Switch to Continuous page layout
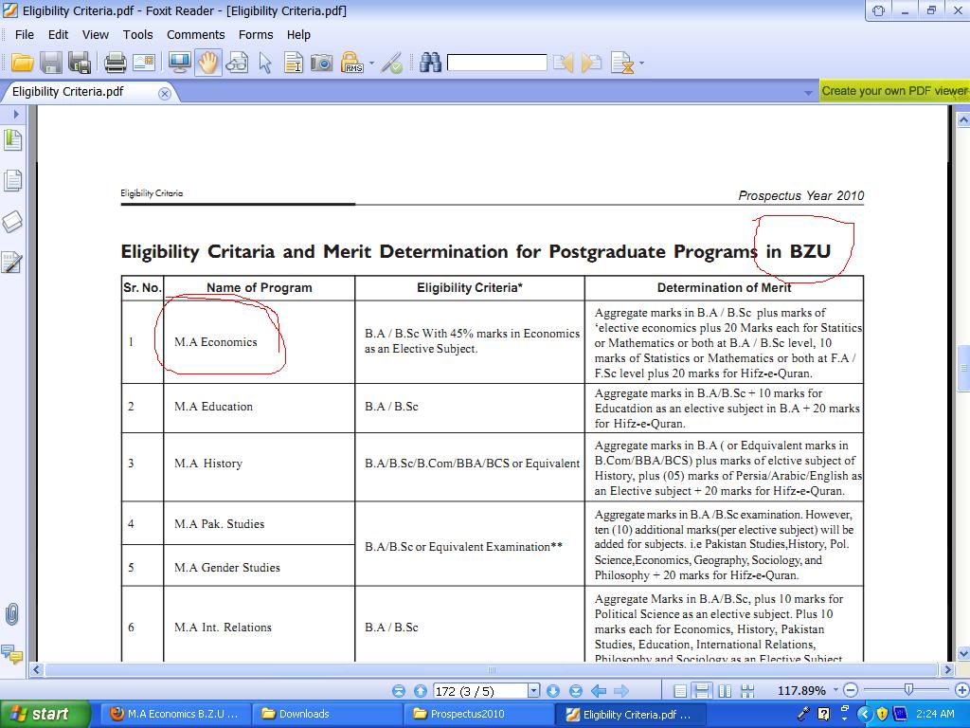The height and width of the screenshot is (728, 970). tap(702, 691)
